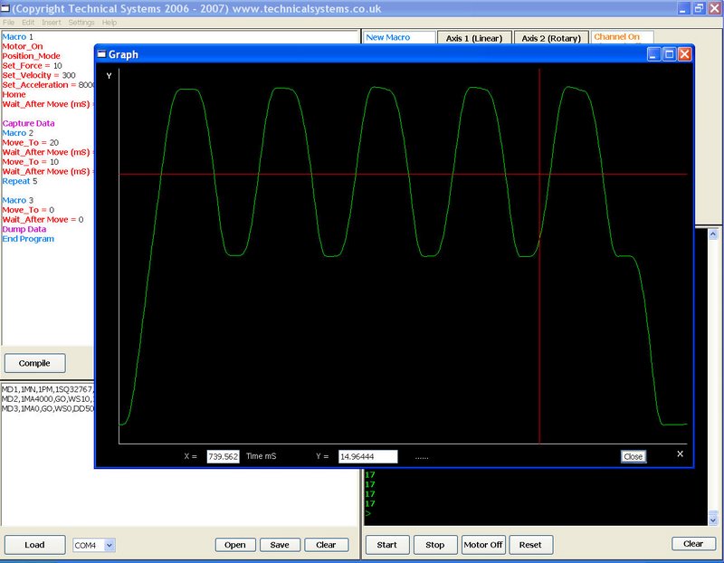This screenshot has width=724, height=563.
Task: Switch to the Axis 1 (Linear) tab
Action: (474, 38)
